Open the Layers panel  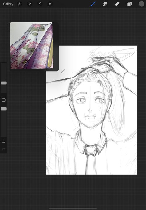pos(129,4)
